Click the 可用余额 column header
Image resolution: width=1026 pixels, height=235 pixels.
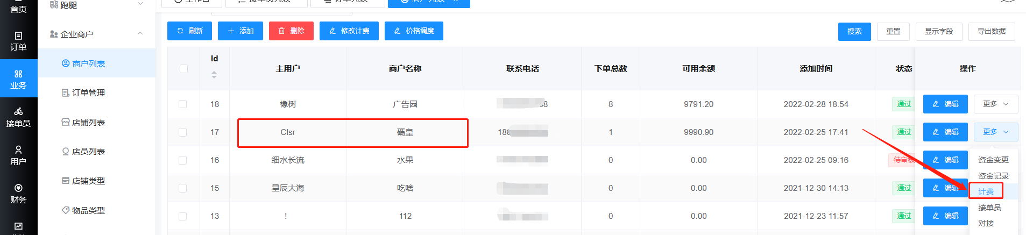point(698,69)
